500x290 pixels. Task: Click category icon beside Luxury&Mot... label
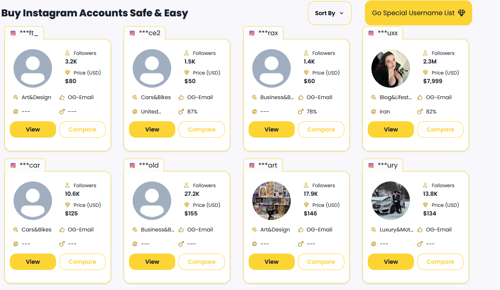pyautogui.click(x=373, y=230)
